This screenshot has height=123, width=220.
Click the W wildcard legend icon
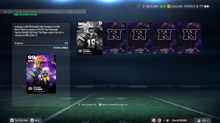[x=100, y=105]
